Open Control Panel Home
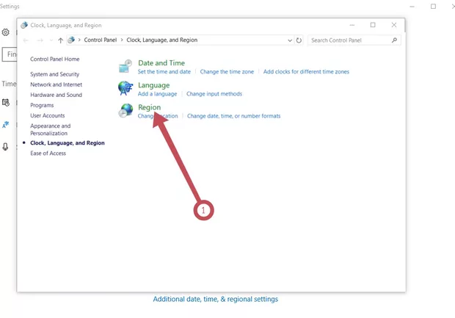This screenshot has height=318, width=455. coord(55,59)
